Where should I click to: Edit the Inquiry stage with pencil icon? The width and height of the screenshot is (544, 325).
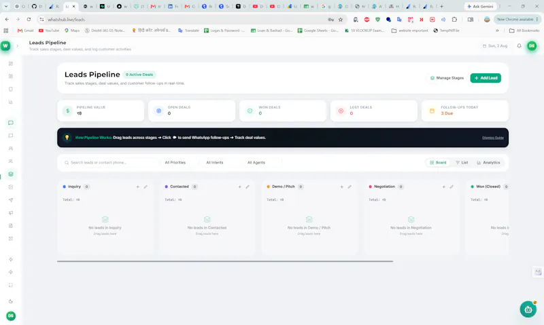click(146, 187)
